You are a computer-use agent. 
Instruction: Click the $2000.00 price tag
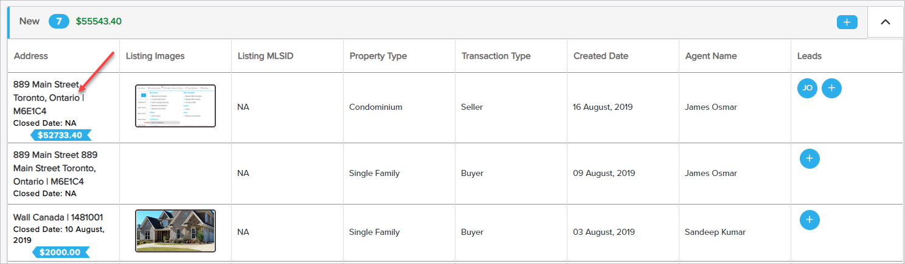point(60,252)
